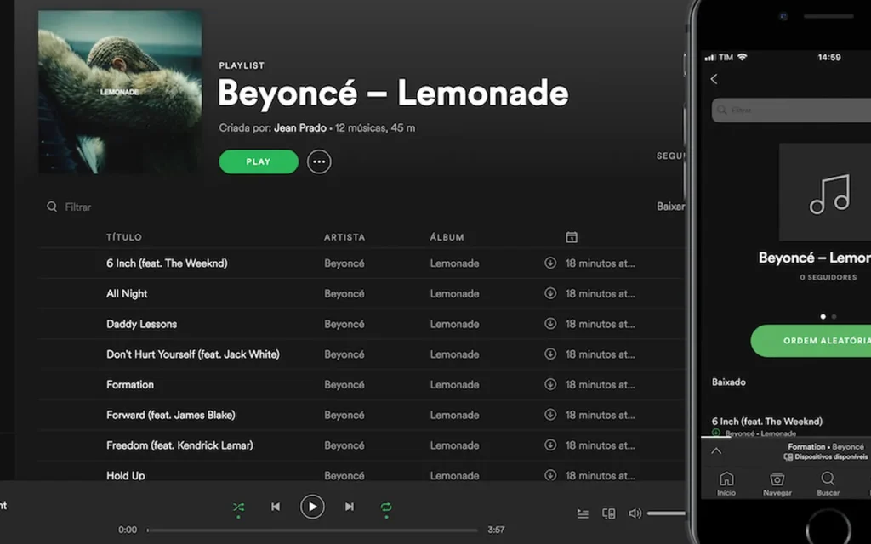Open Beyoncé artist link in 6 Inch row
This screenshot has width=871, height=544.
(344, 263)
